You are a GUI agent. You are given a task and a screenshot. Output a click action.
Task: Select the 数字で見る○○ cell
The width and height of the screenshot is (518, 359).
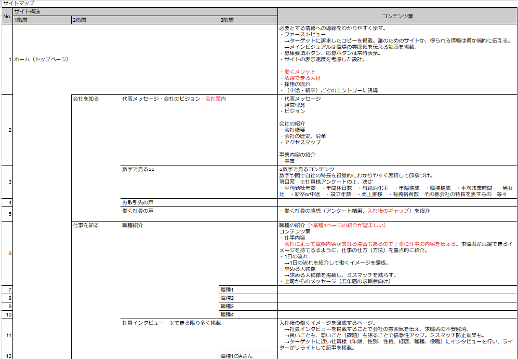(x=200, y=182)
